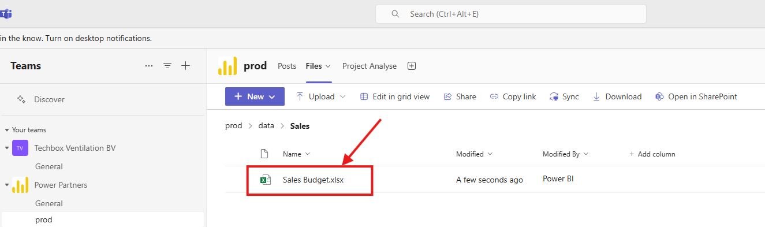Open the Sales Budget.xlsx file
This screenshot has width=765, height=227.
(313, 180)
